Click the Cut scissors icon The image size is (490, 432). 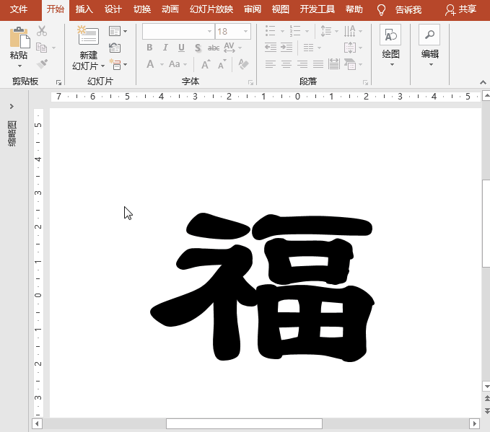(42, 31)
